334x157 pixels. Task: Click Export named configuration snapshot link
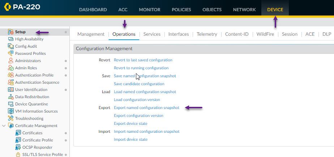pyautogui.click(x=146, y=108)
